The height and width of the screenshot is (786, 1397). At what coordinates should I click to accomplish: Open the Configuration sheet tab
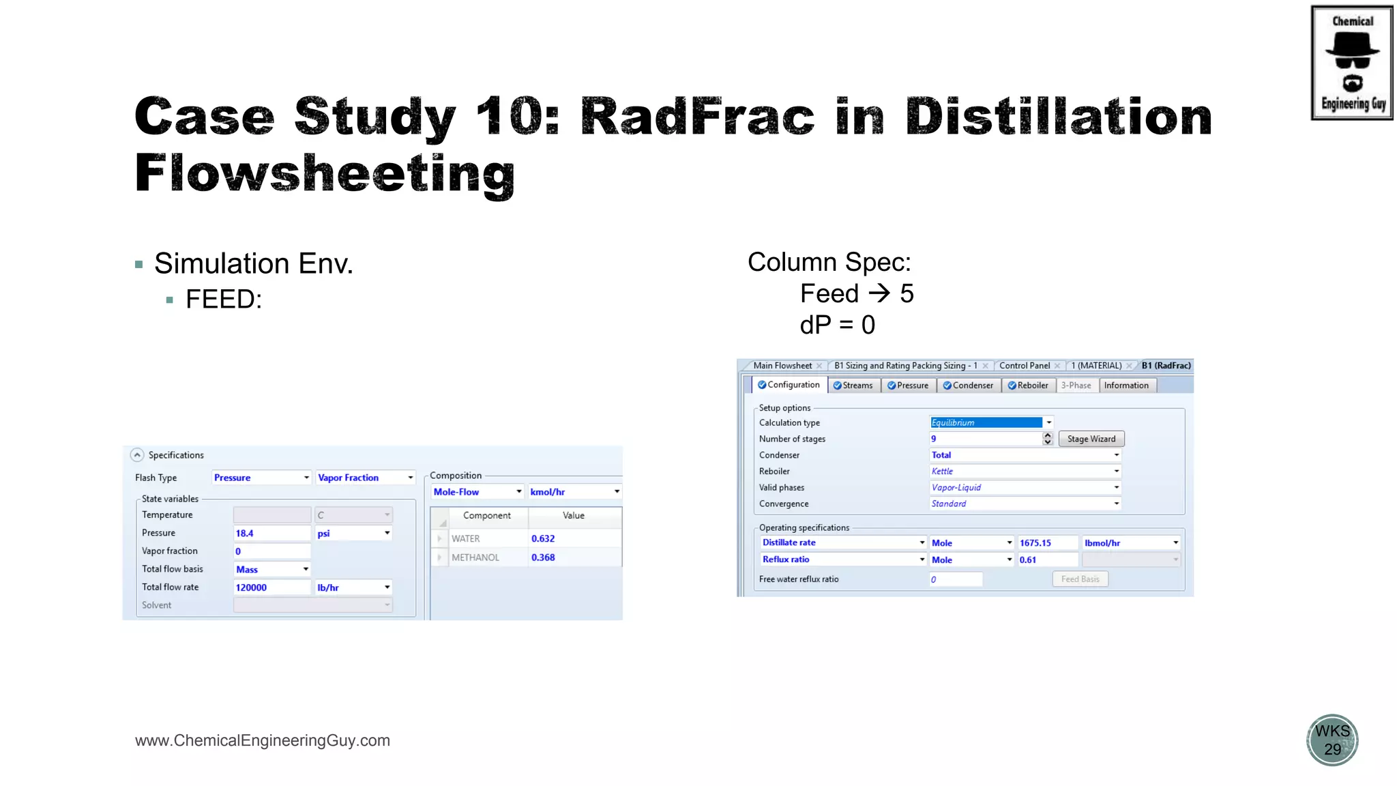point(789,385)
